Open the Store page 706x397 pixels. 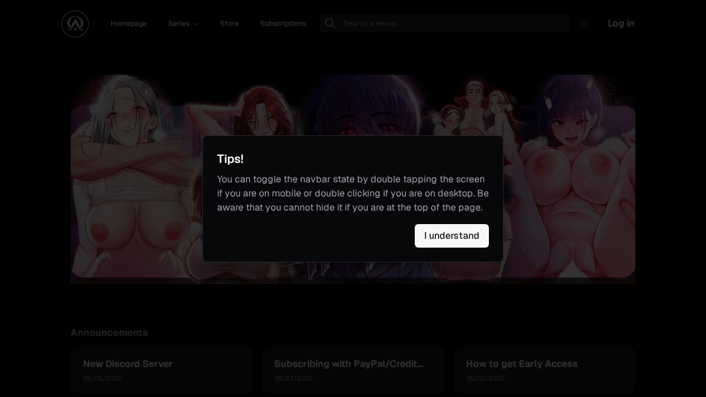[x=229, y=24]
